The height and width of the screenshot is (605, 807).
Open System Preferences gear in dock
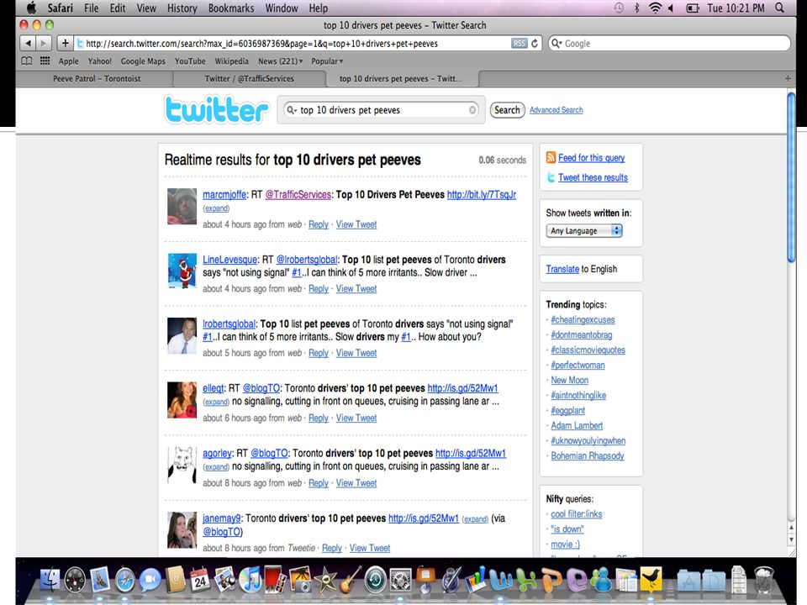coord(400,580)
